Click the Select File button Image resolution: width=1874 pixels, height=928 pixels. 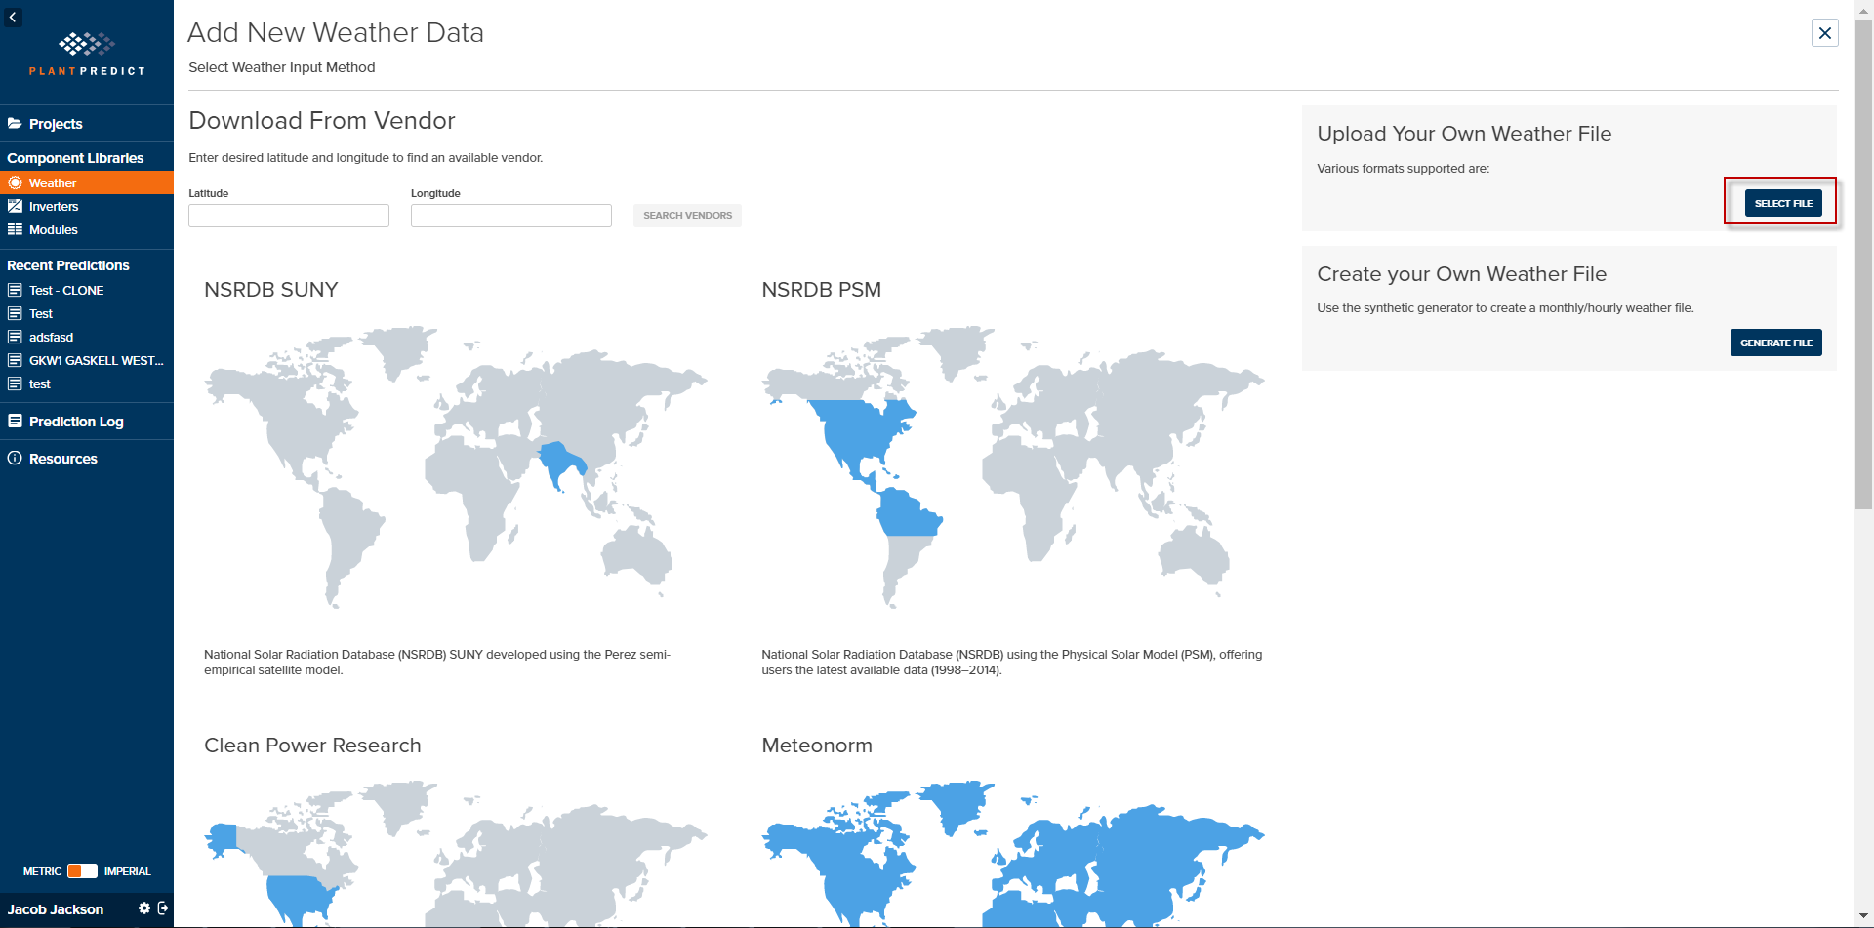pyautogui.click(x=1783, y=203)
